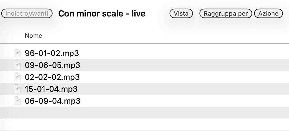
Task: Select the file name 06-09-04.mp3
Action: 52,101
